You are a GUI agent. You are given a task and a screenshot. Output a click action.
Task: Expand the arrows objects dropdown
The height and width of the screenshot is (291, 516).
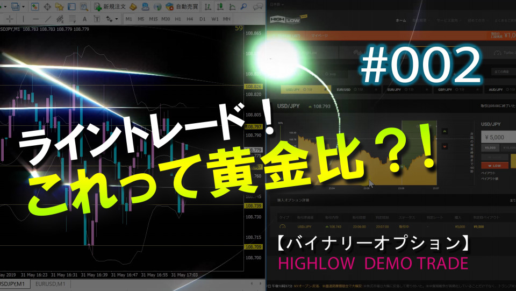(116, 19)
